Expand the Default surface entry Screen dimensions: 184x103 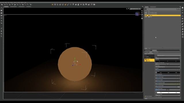(146, 61)
